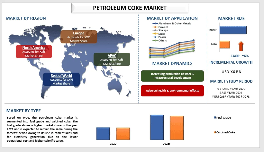Click the Others legend line marker
The image size is (264, 152).
[155, 40]
